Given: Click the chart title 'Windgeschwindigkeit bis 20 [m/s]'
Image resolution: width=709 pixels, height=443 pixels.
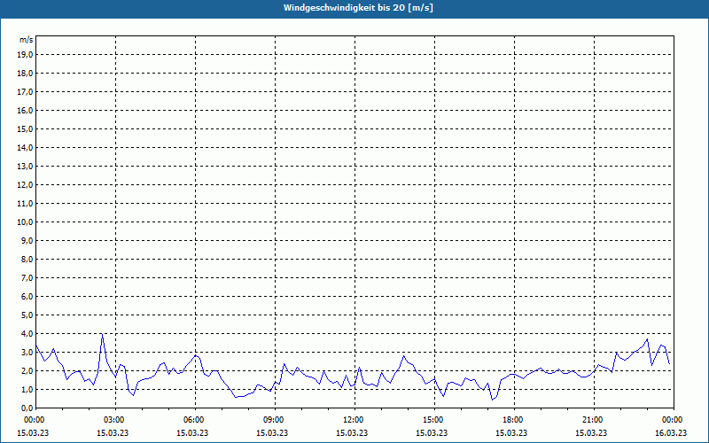Looking at the screenshot, I should pyautogui.click(x=358, y=8).
